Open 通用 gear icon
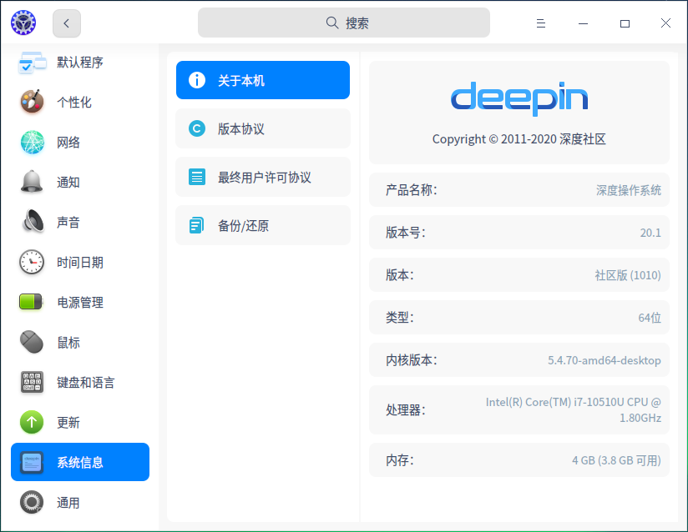This screenshot has width=688, height=532. coord(32,502)
